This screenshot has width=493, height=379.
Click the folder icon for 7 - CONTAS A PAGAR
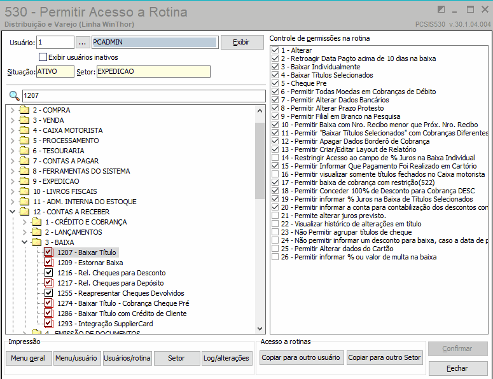click(24, 161)
